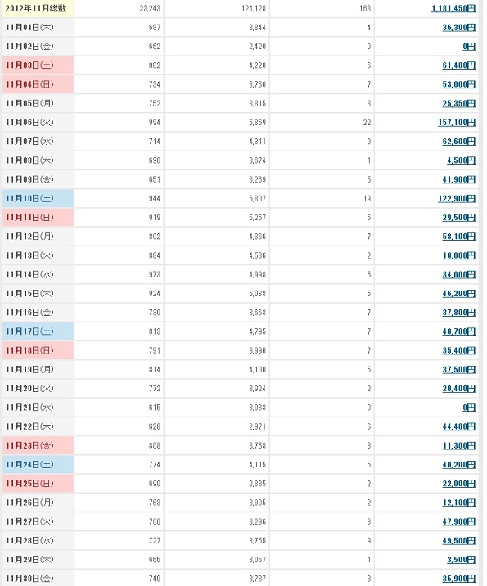Open the 46,200円 link for 11月15日
The width and height of the screenshot is (487, 586).
tap(459, 294)
